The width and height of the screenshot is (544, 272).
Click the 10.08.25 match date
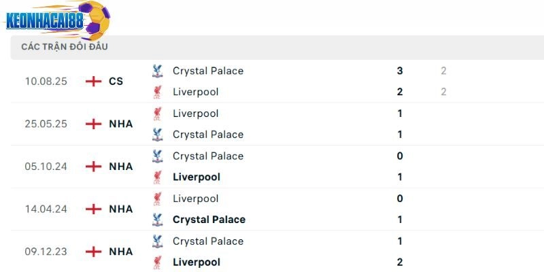(x=46, y=82)
